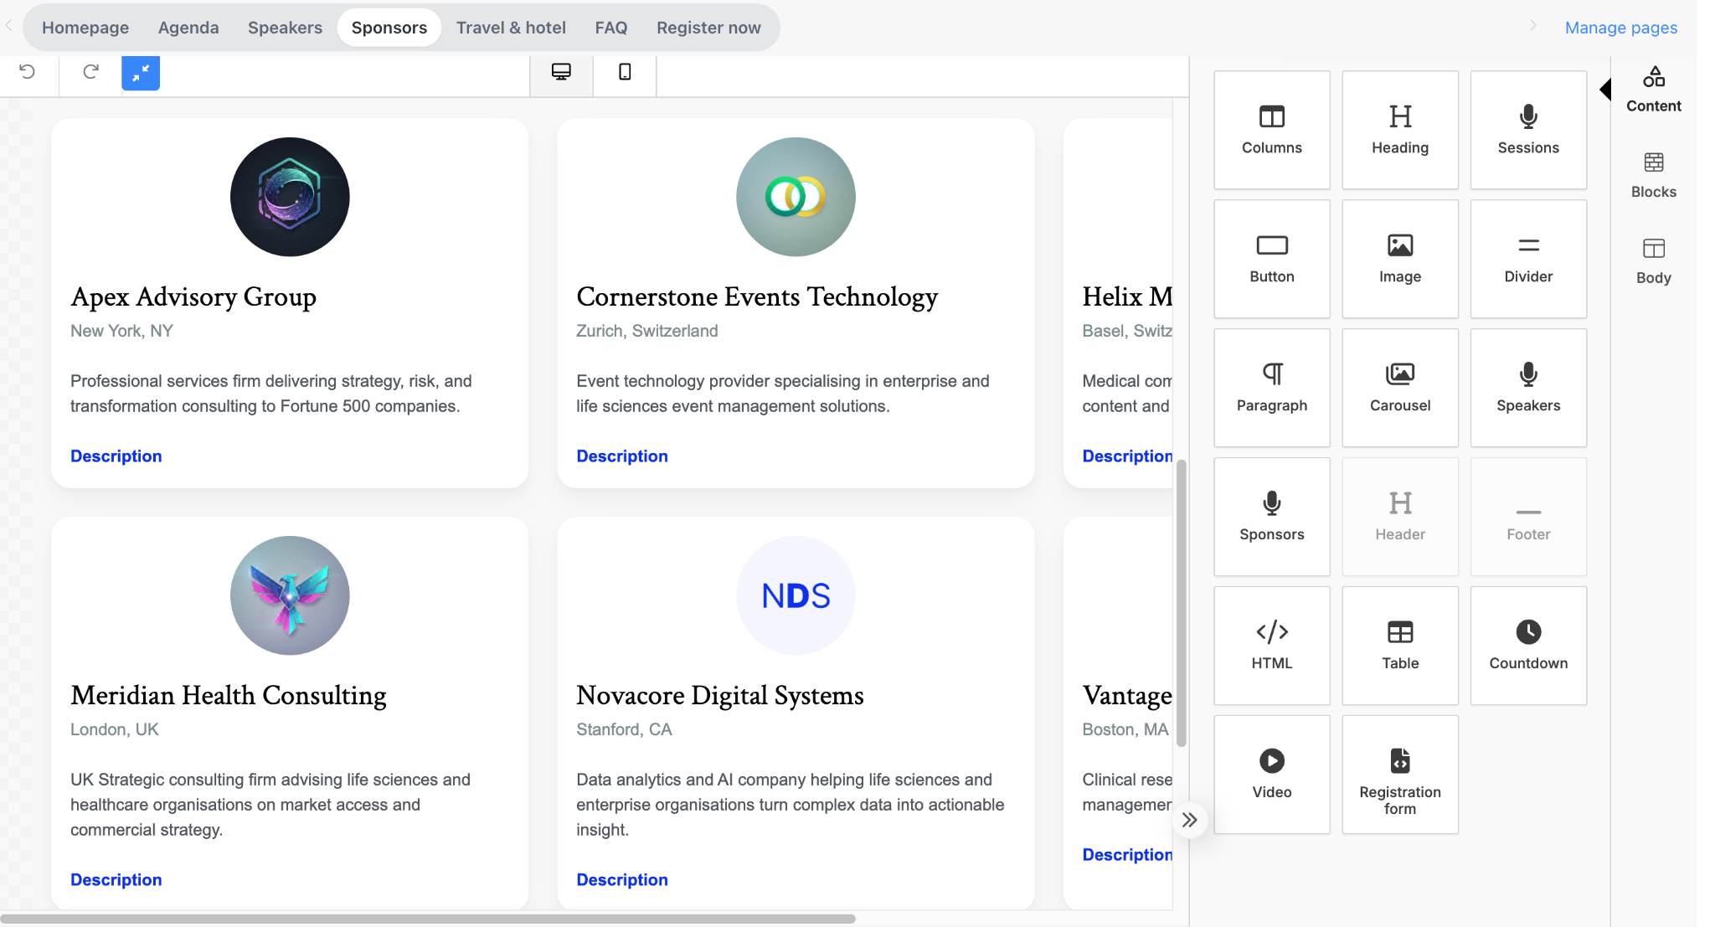1715x927 pixels.
Task: Go to the Homepage page tab
Action: [85, 28]
